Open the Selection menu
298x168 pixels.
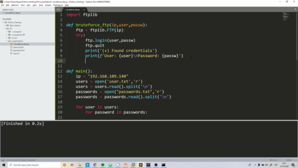15,5
